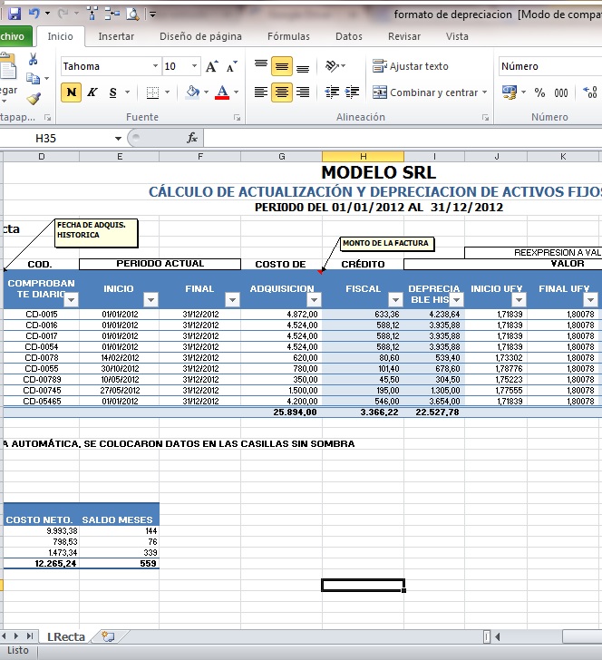Click last sheet navigation arrow
This screenshot has width=602, height=660.
(30, 636)
